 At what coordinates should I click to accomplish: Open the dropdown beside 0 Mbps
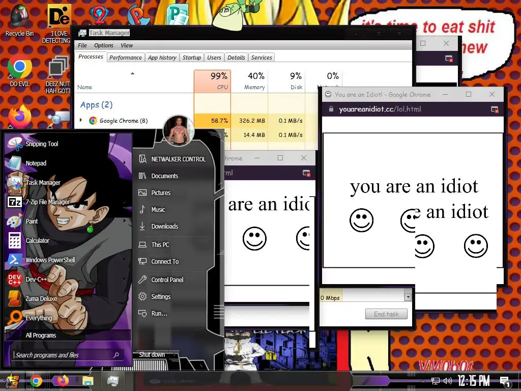(408, 297)
